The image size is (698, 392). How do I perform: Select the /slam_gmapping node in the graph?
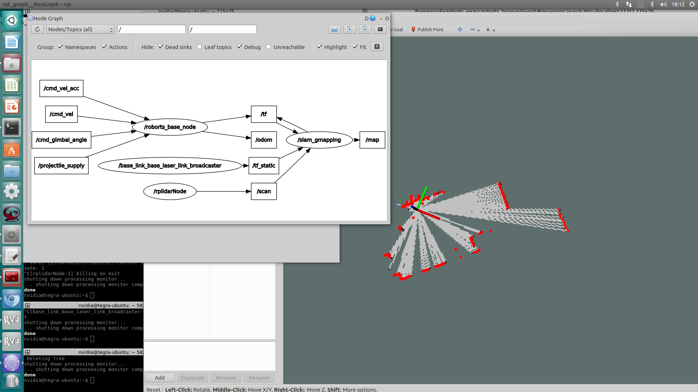point(319,140)
